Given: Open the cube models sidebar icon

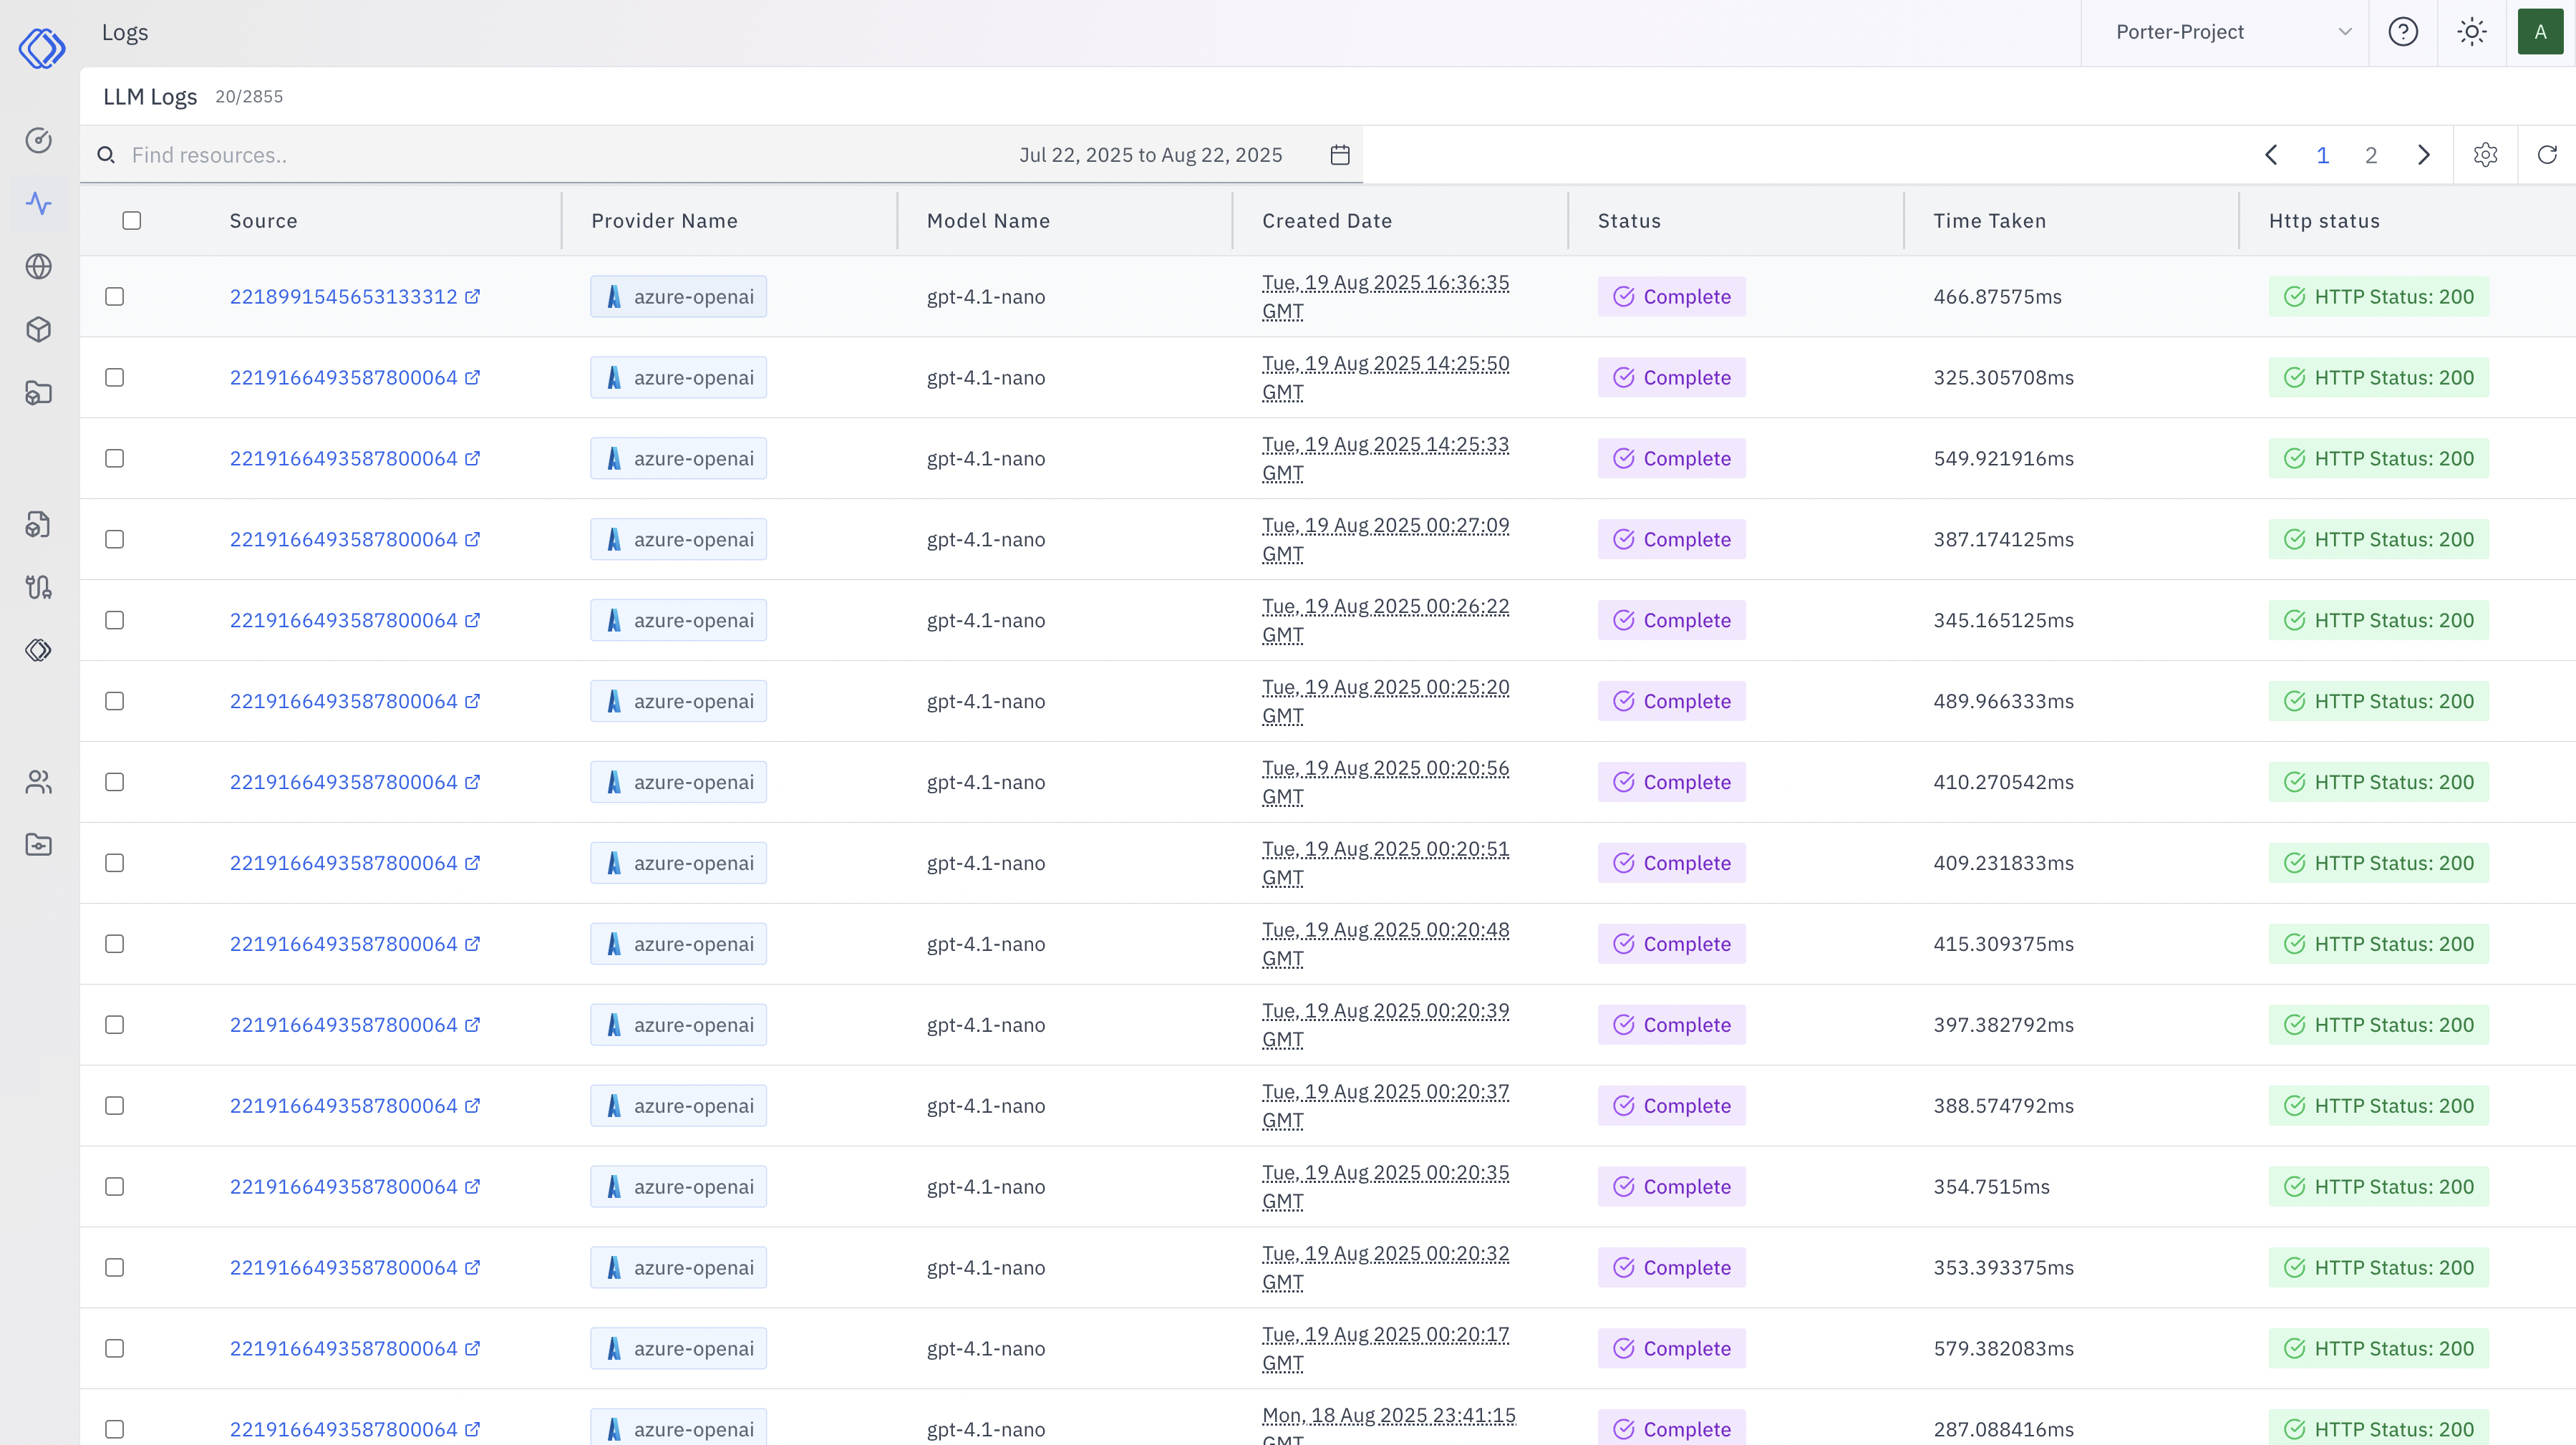Looking at the screenshot, I should click(x=38, y=329).
